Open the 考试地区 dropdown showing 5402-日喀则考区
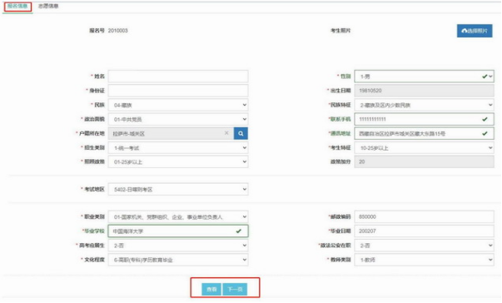This screenshot has width=502, height=303. 178,190
